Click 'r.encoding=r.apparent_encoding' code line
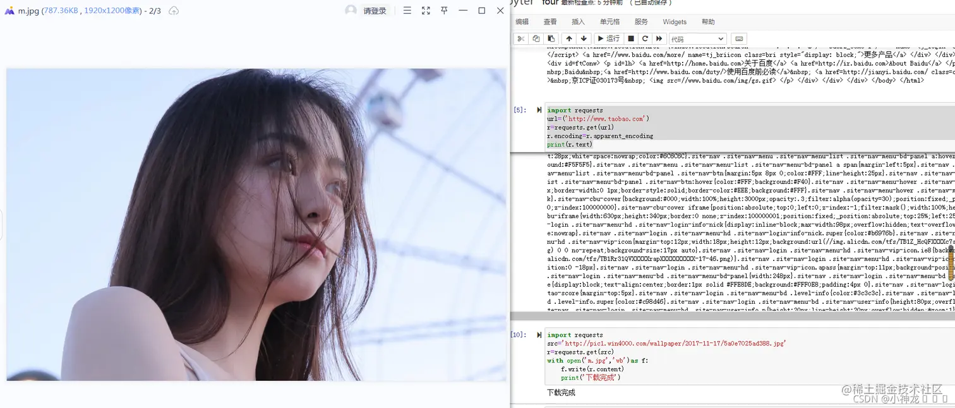Image resolution: width=955 pixels, height=408 pixels. pyautogui.click(x=600, y=136)
